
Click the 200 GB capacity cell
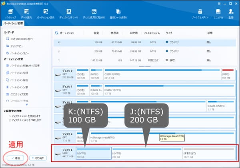tap(98, 51)
